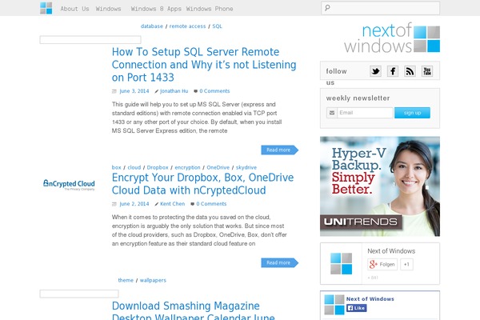This screenshot has height=320, width=480.
Task: Open the Dropbox tag link
Action: [158, 167]
